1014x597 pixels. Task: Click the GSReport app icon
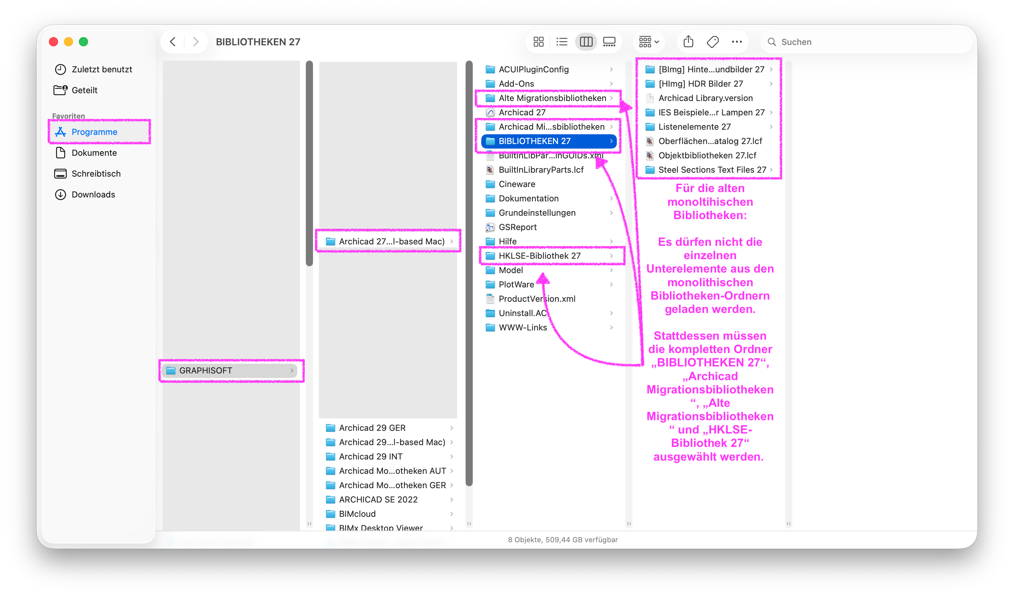(x=490, y=227)
